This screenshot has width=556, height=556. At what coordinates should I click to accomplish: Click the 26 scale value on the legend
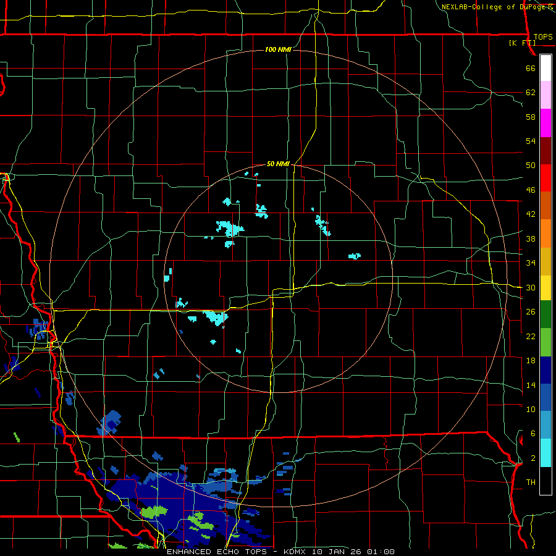531,312
